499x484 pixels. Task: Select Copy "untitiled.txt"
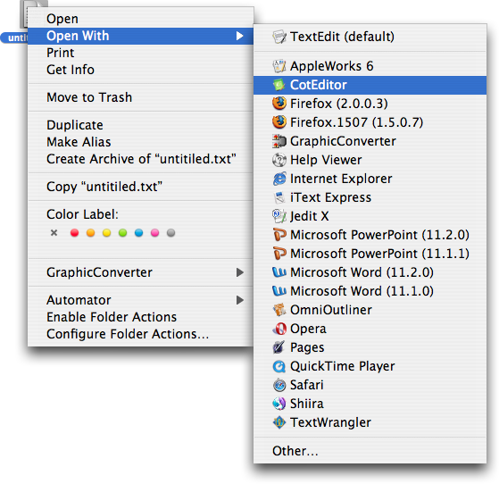[x=140, y=187]
